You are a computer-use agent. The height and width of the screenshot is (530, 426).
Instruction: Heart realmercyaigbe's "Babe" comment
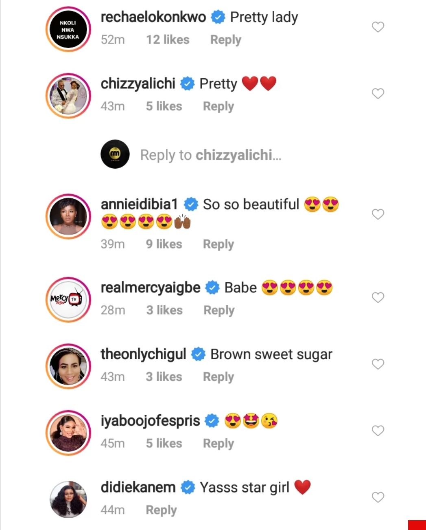click(x=378, y=297)
